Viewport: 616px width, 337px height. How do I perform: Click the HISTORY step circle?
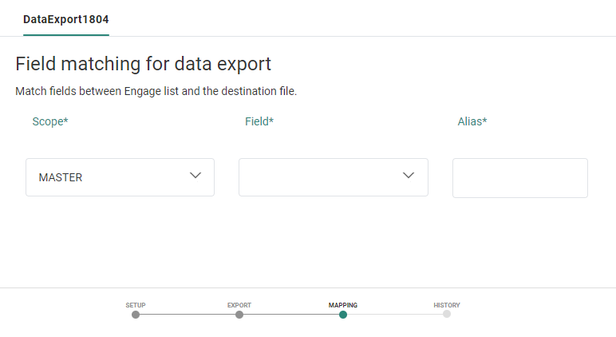(x=447, y=314)
